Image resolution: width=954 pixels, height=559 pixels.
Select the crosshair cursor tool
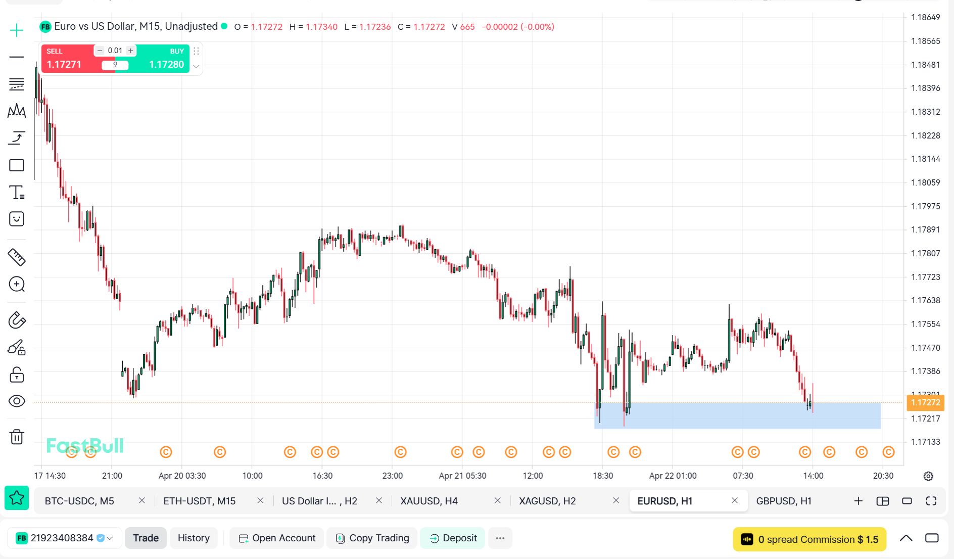[17, 30]
